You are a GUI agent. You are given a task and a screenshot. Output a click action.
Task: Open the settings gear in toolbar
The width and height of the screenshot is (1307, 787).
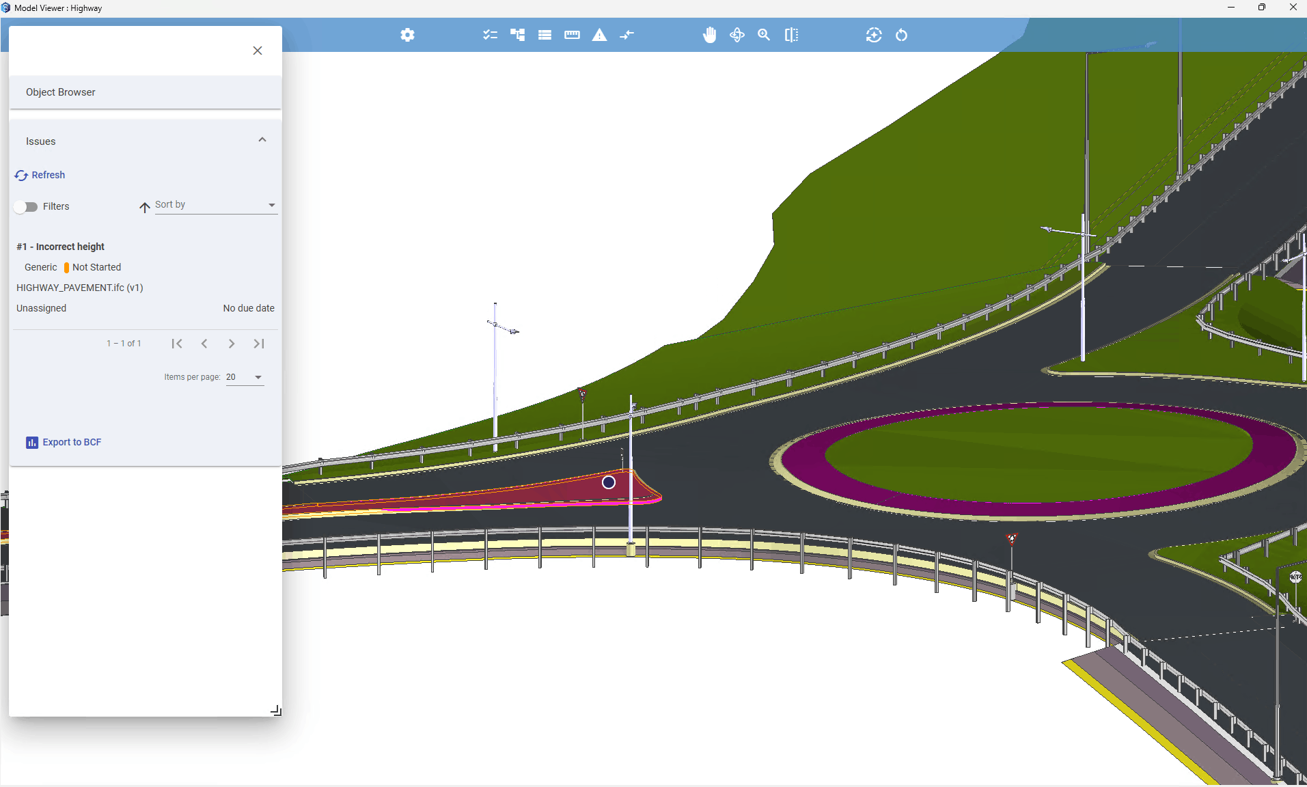(407, 35)
